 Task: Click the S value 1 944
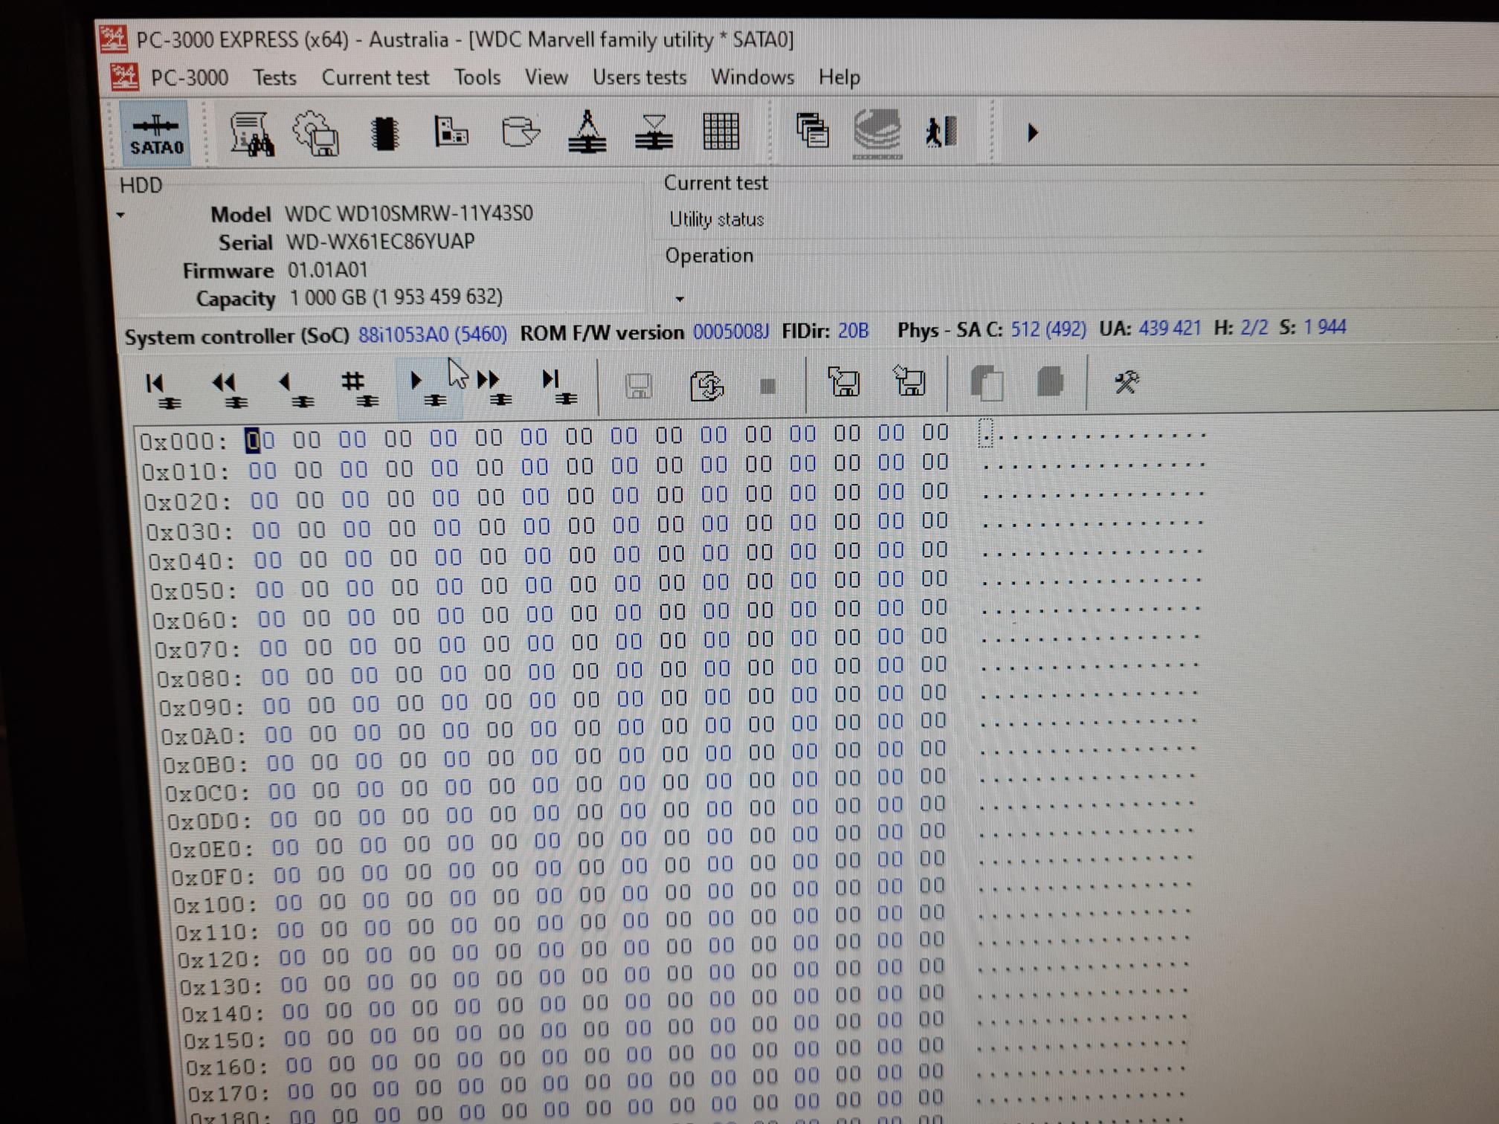click(x=1324, y=326)
